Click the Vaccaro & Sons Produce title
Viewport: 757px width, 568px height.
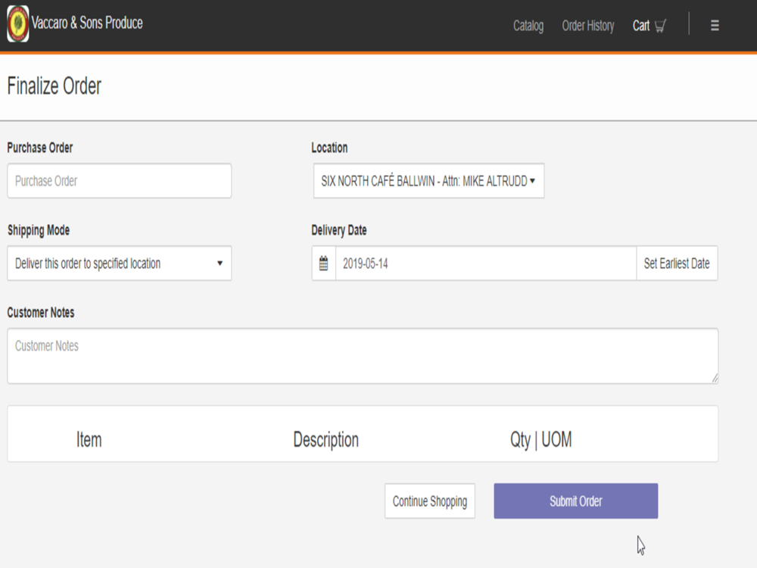[87, 23]
